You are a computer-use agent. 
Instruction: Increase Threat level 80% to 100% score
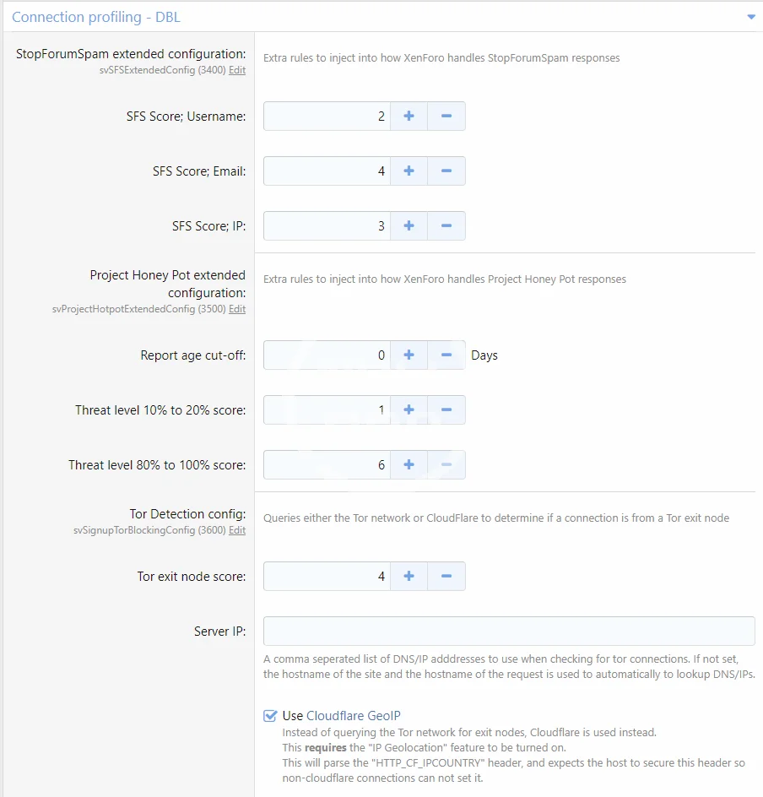pos(409,465)
